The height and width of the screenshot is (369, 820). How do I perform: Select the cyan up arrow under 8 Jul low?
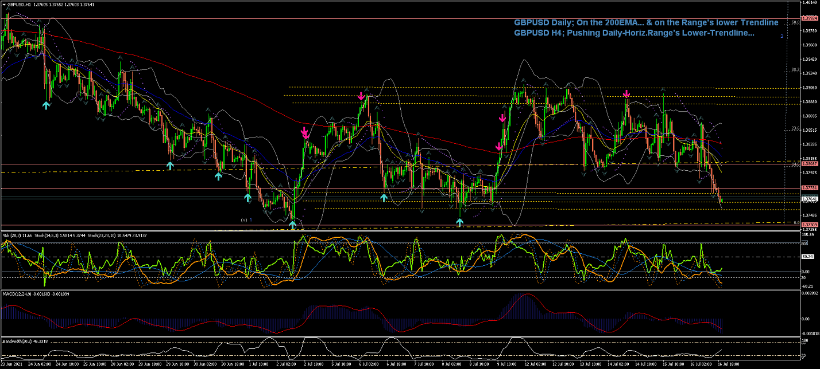459,222
